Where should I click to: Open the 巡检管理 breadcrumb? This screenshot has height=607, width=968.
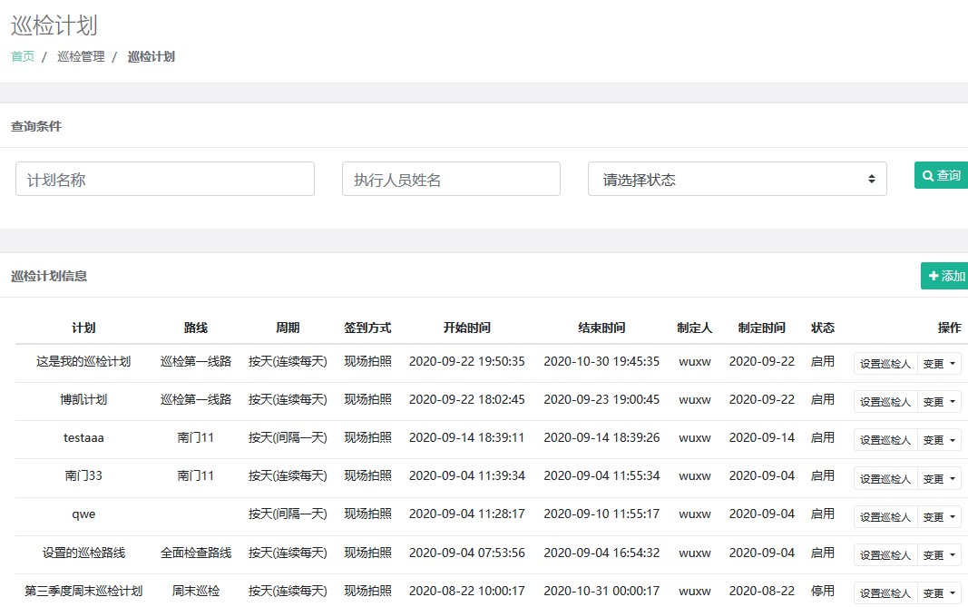click(81, 56)
